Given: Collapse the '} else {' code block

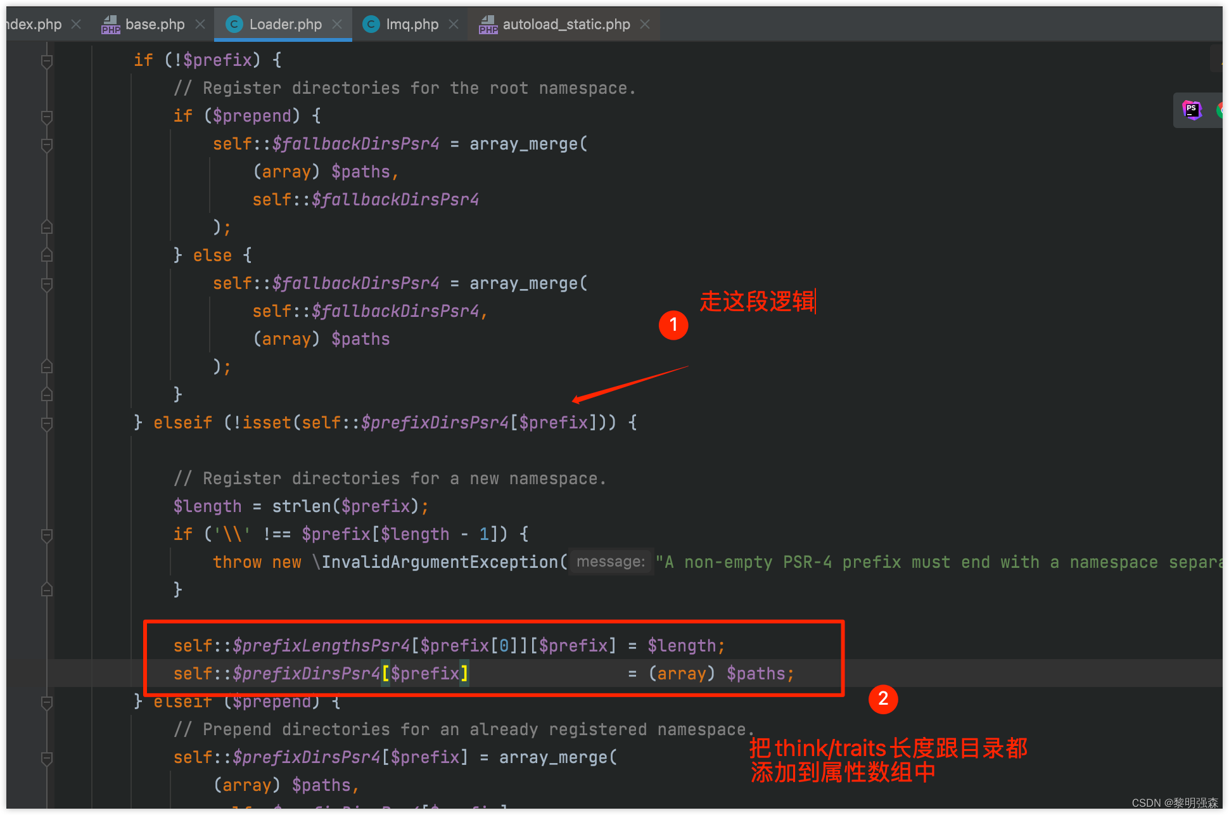Looking at the screenshot, I should 46,255.
